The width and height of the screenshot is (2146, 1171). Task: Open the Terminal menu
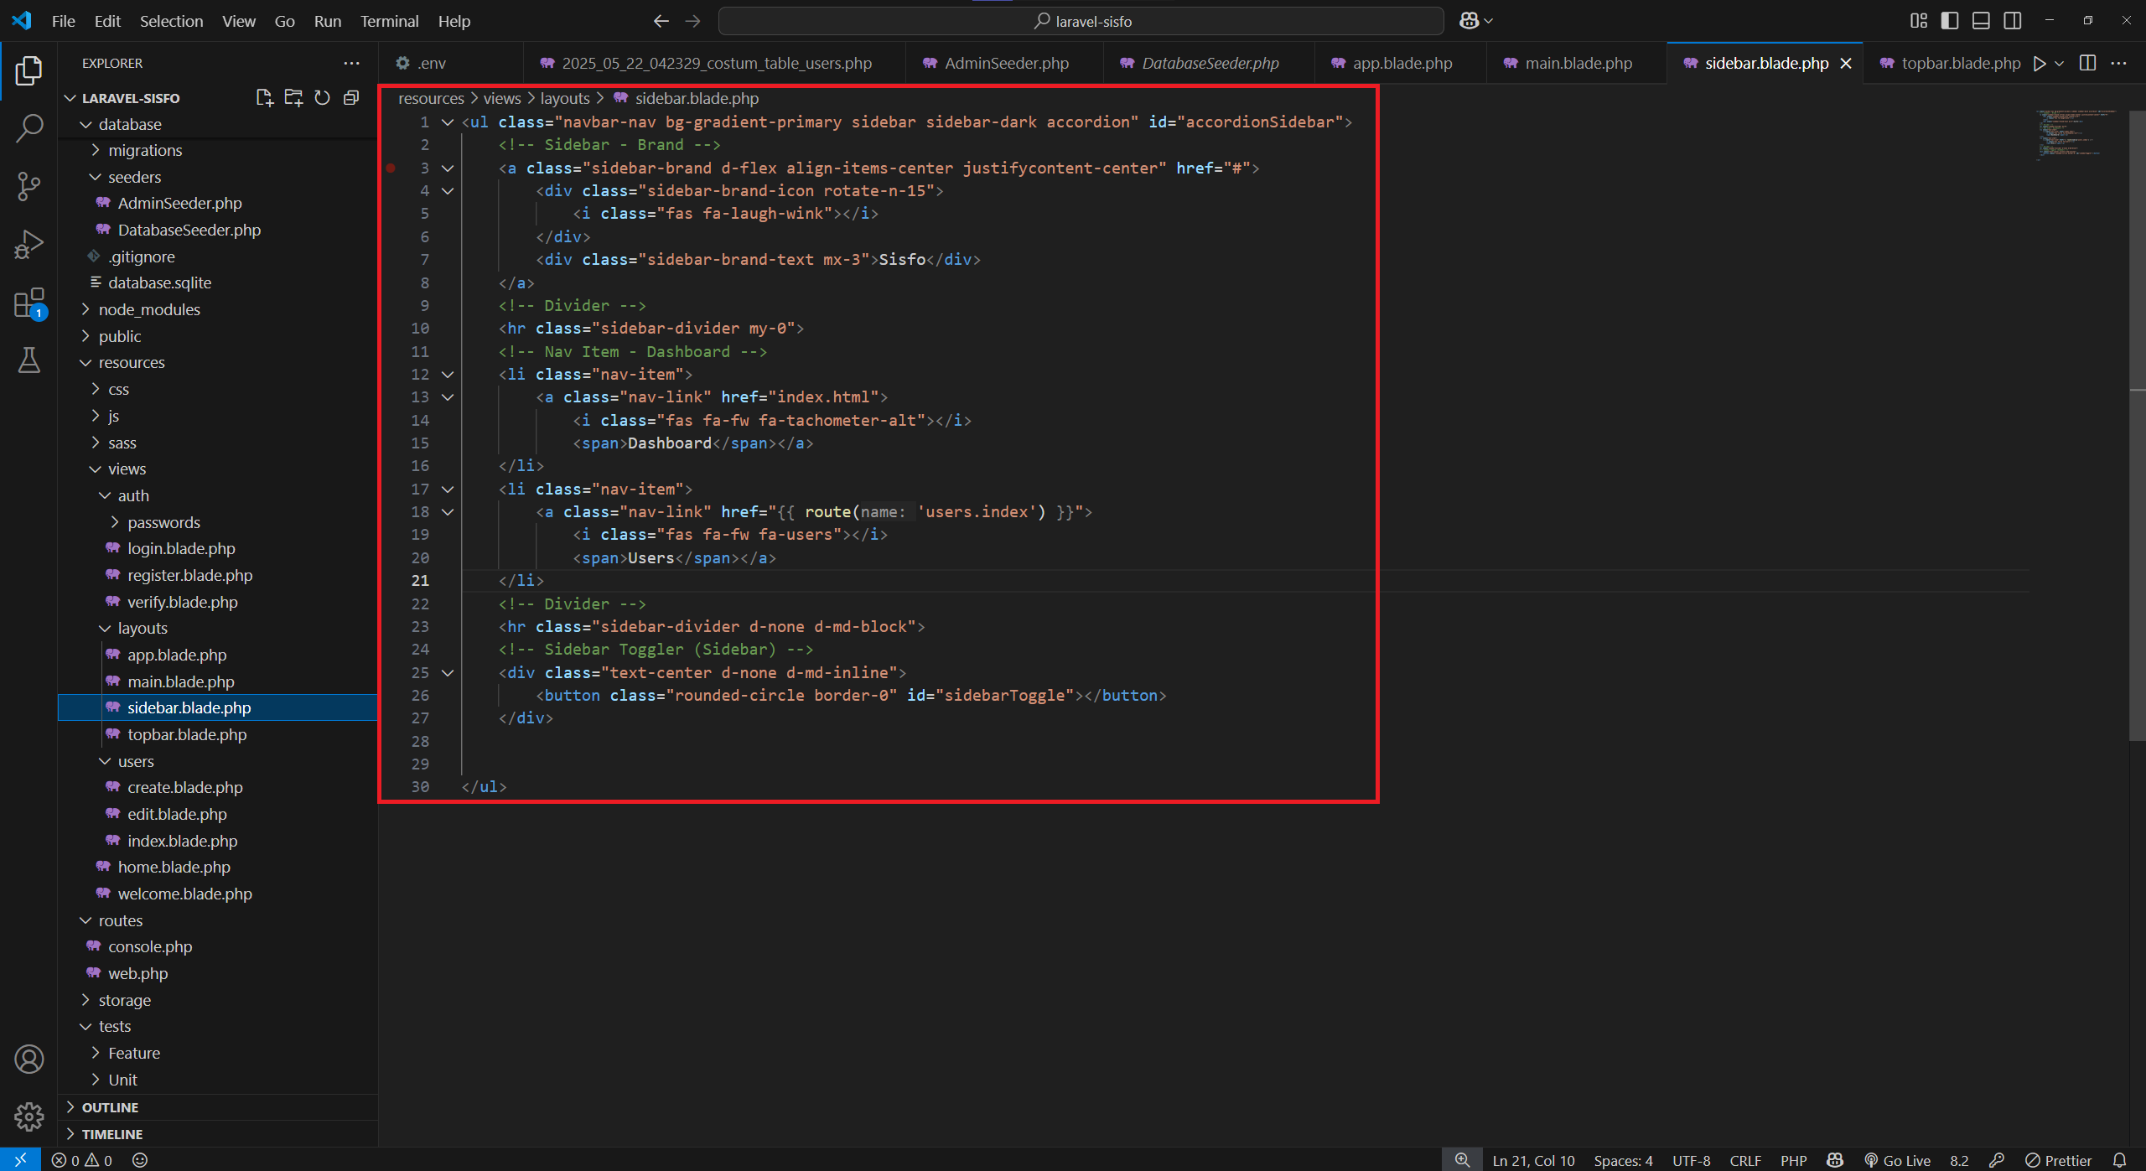389,21
